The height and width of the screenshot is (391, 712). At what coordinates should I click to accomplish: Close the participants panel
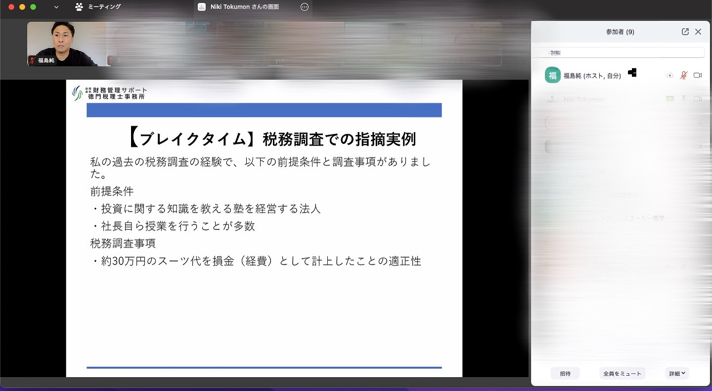pos(698,32)
